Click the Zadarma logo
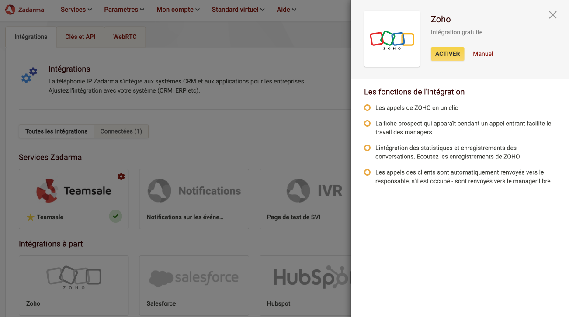 point(24,10)
